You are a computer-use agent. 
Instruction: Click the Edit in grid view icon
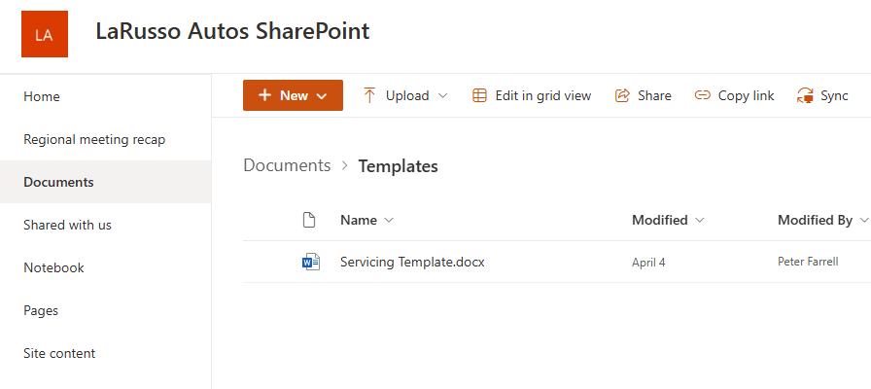(479, 95)
